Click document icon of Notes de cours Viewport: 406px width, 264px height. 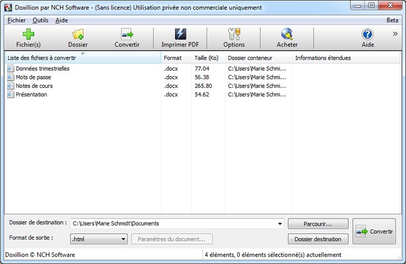[x=10, y=86]
